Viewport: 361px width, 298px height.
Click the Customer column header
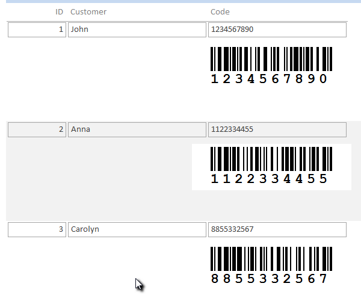click(x=88, y=12)
